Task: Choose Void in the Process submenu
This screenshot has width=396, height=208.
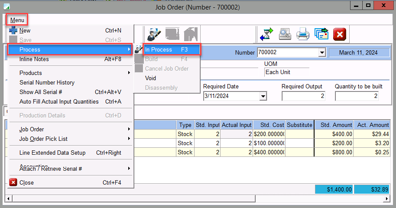Action: click(x=150, y=78)
